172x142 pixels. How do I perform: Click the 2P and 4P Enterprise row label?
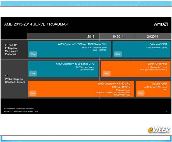click(x=12, y=49)
